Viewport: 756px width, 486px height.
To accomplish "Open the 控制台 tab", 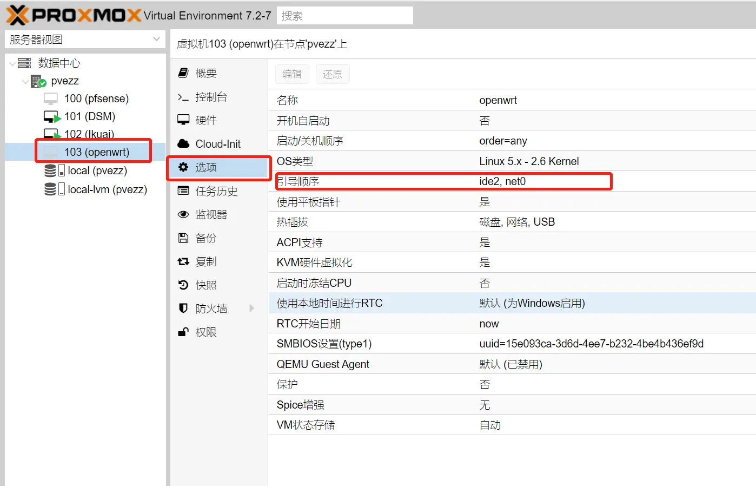I will tap(218, 97).
